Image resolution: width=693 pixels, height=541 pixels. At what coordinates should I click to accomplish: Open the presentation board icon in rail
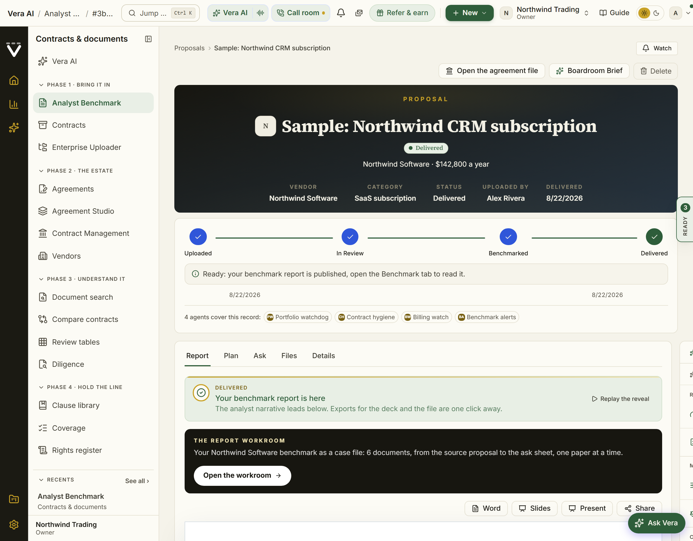pyautogui.click(x=14, y=499)
